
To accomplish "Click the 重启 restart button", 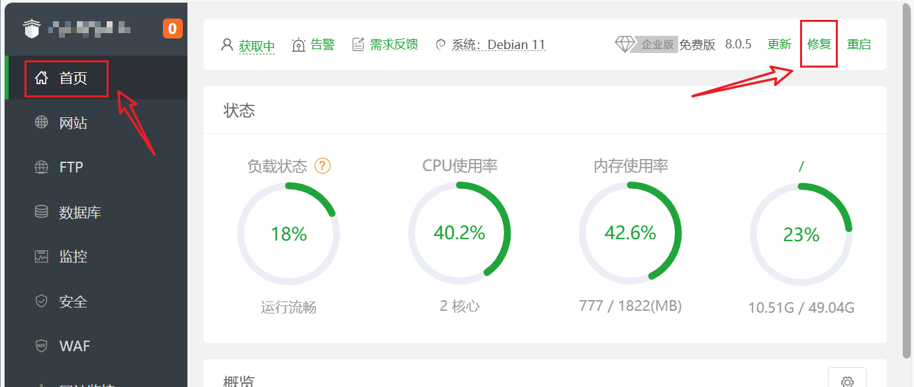I will coord(859,44).
